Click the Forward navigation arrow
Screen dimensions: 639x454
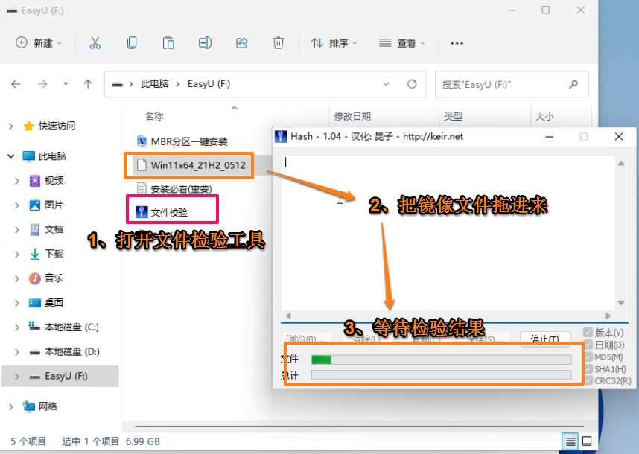42,84
